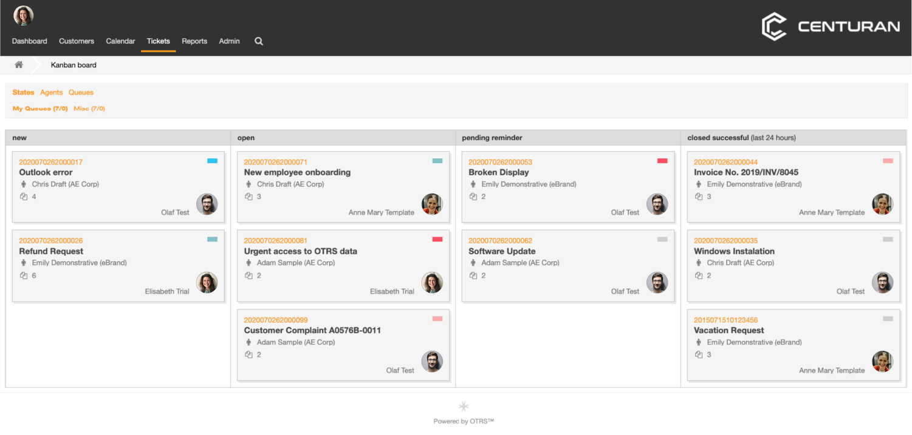Click article count icon on Windows Instalation card

coord(699,275)
